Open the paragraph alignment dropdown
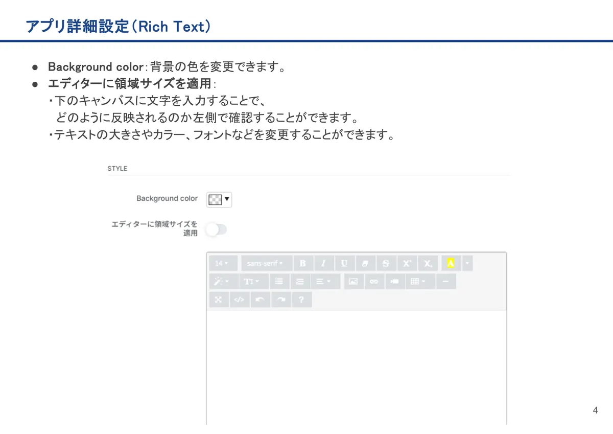Screen dimensions: 613x434 click(x=325, y=281)
